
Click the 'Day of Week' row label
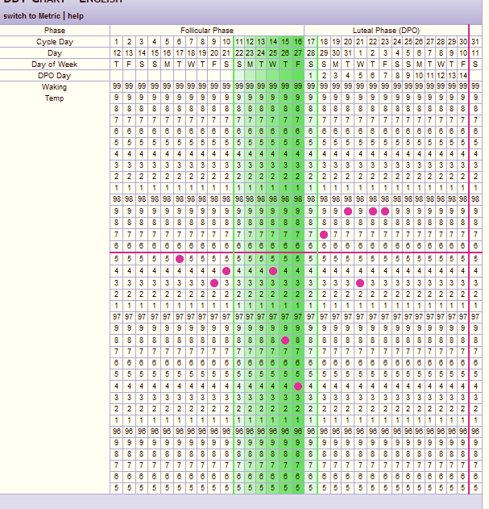tap(55, 65)
